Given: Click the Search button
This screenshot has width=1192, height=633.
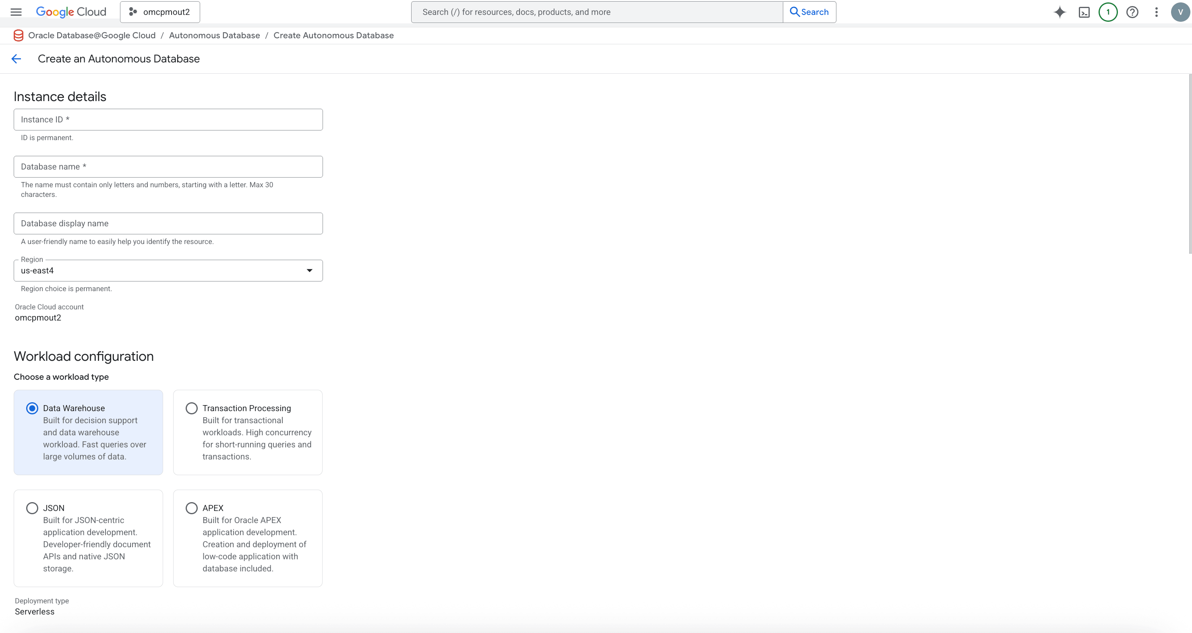Looking at the screenshot, I should 809,12.
